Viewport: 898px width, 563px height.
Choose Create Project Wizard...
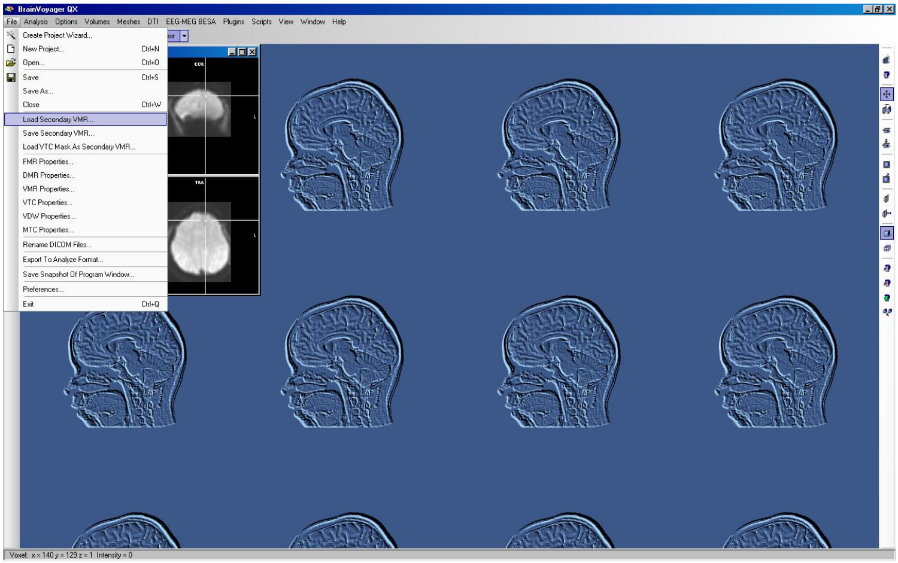pos(85,35)
